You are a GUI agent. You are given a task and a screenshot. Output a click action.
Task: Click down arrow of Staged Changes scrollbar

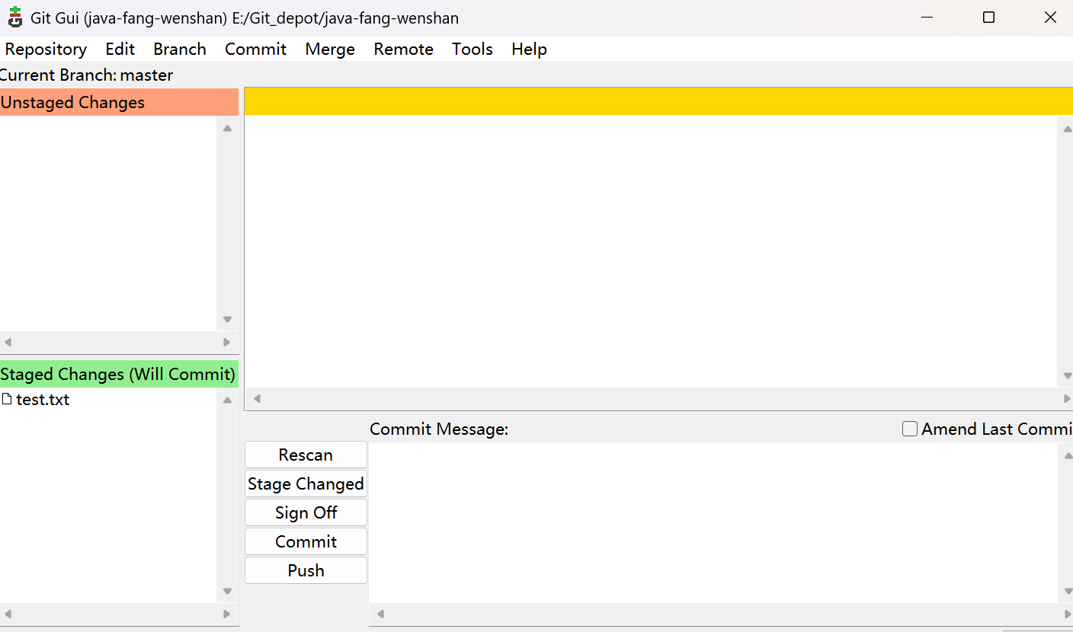(x=227, y=591)
